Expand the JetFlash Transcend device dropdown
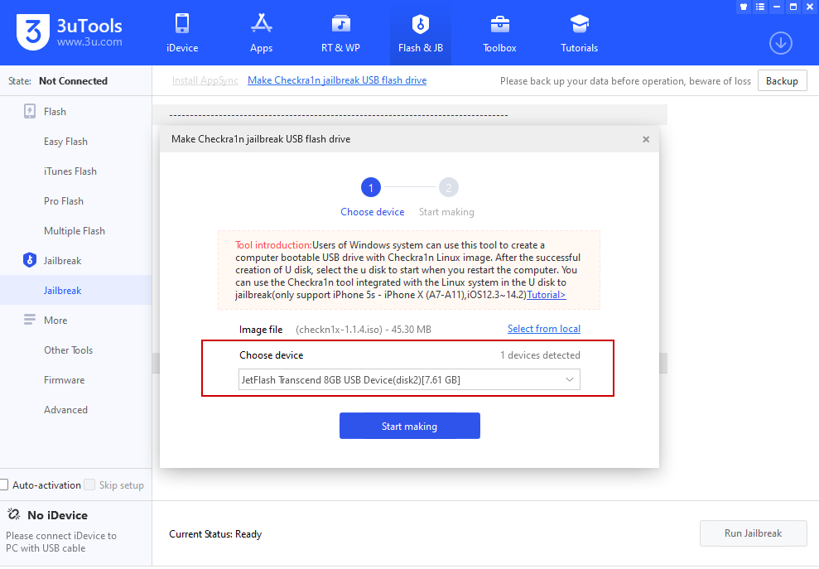Screen dimensions: 819x569 (x=409, y=380)
